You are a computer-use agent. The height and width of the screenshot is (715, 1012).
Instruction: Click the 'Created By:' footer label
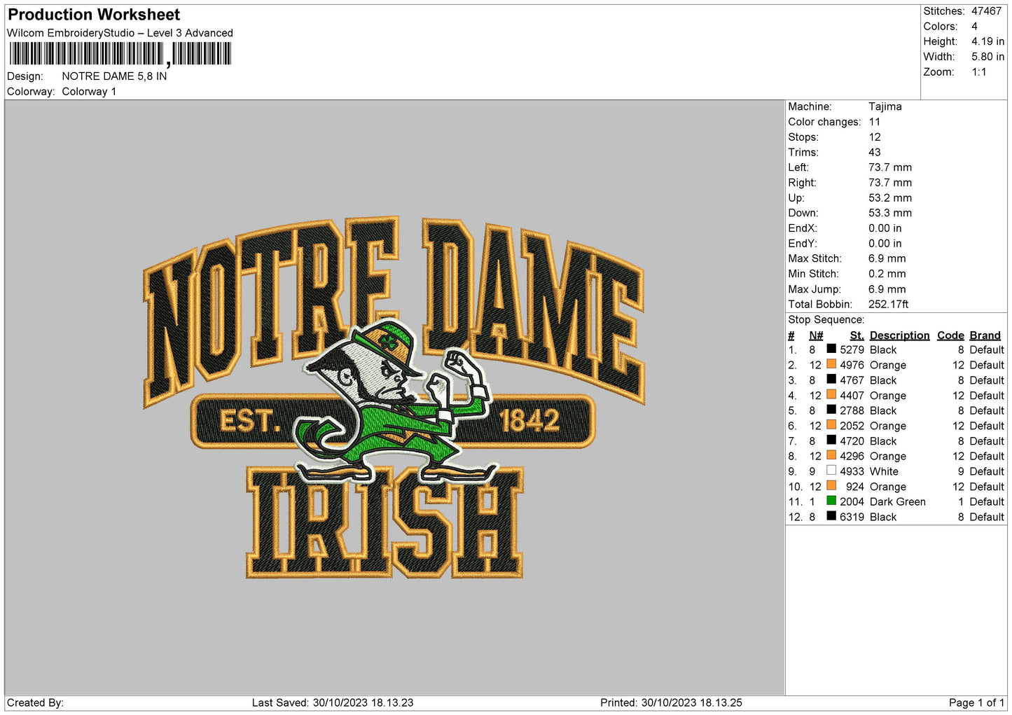point(35,702)
